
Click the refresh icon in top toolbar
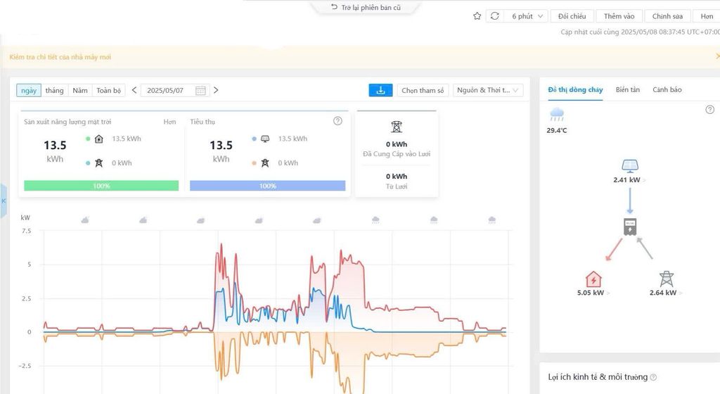(x=494, y=16)
